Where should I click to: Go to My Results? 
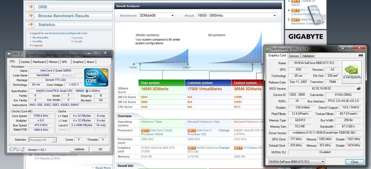pos(40,37)
